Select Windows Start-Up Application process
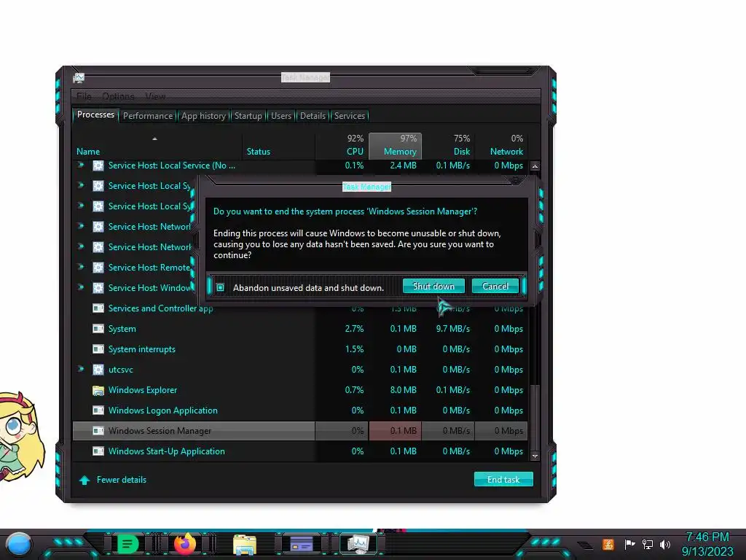The width and height of the screenshot is (746, 560). click(x=167, y=451)
